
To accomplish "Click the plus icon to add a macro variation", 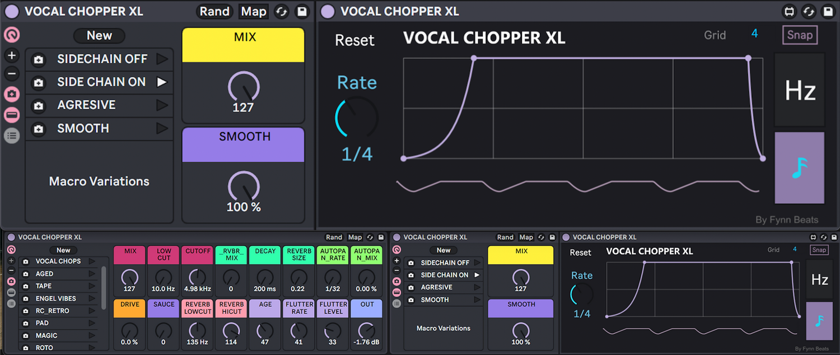I will (x=12, y=55).
